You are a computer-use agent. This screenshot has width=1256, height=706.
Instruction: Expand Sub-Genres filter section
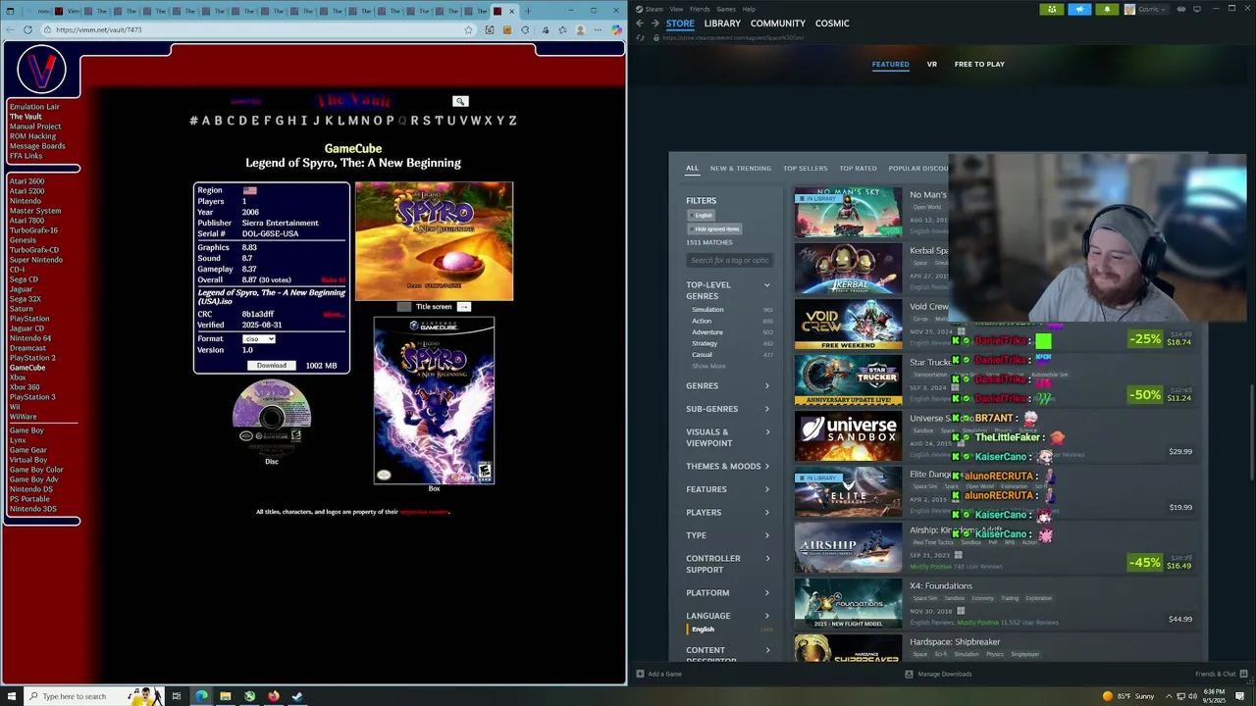click(728, 409)
